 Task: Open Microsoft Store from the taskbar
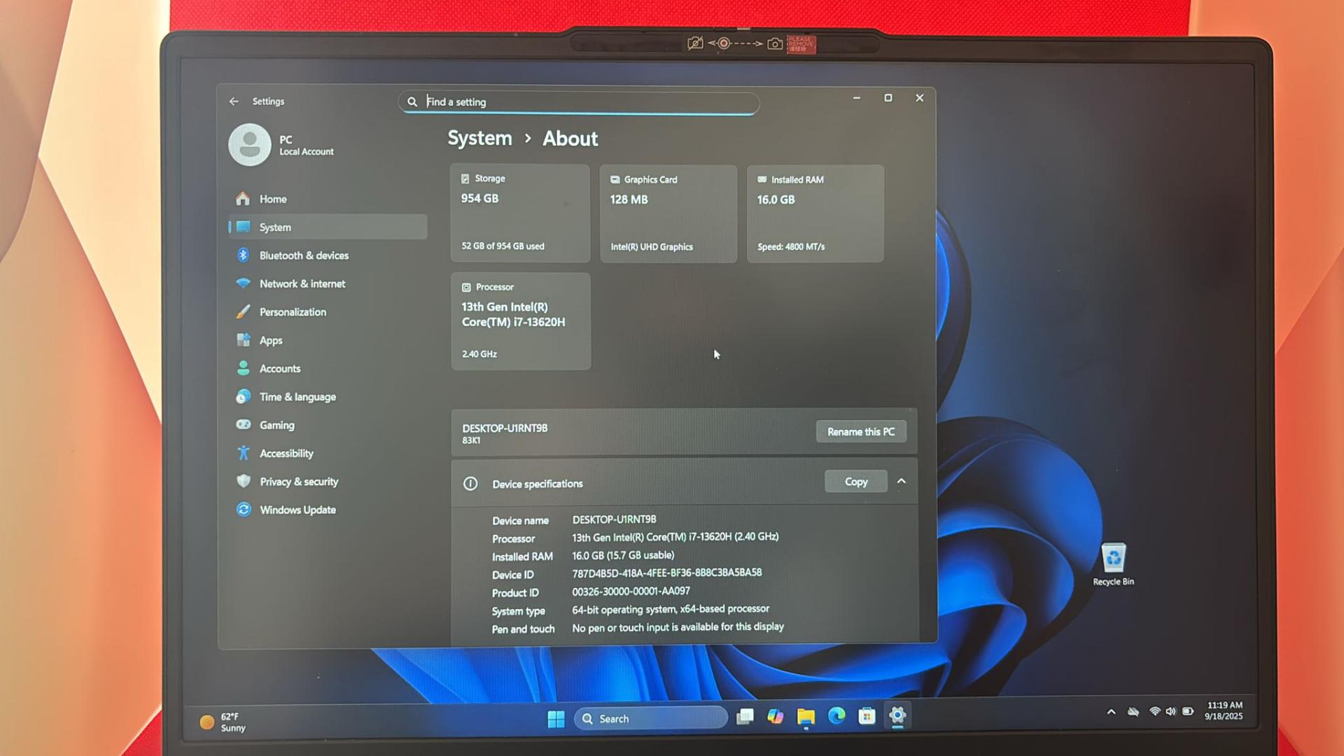point(867,715)
